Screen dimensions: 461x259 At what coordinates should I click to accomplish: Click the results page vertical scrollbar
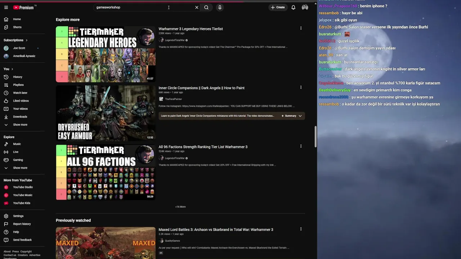pyautogui.click(x=315, y=137)
